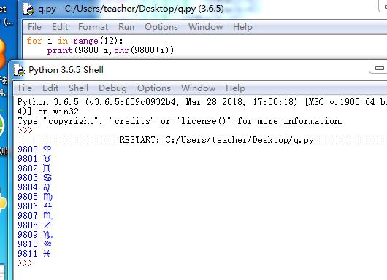Open Format menu in q.py editor
The width and height of the screenshot is (387, 280).
[93, 27]
